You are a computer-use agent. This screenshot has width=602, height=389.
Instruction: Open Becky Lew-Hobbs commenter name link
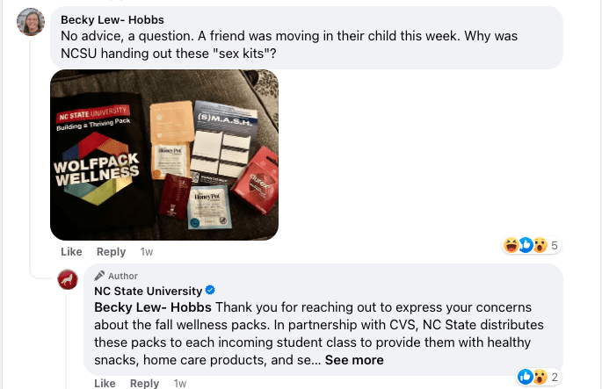coord(112,20)
